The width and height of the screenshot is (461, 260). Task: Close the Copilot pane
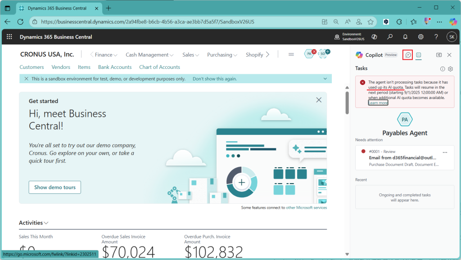pos(449,55)
